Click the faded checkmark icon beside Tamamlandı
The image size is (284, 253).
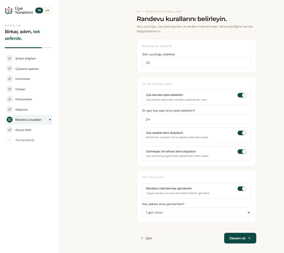coord(10,140)
